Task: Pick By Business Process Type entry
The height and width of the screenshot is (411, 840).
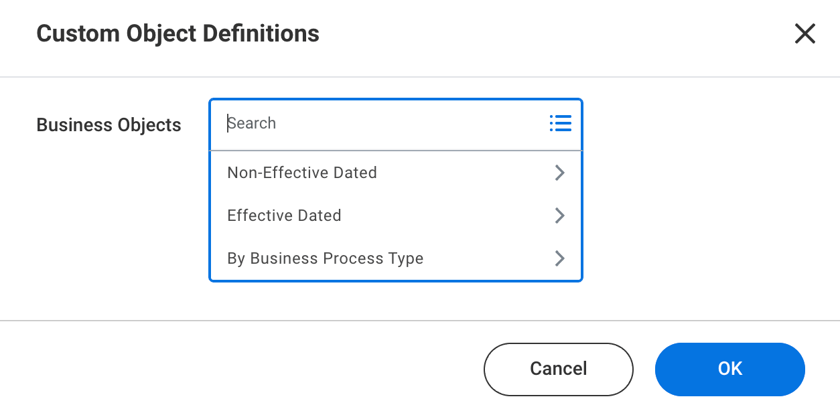Action: 326,258
